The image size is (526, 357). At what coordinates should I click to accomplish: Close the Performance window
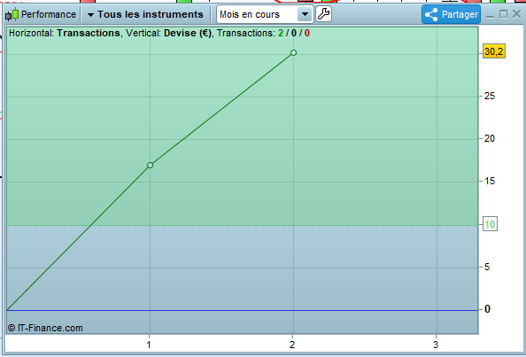coord(516,14)
